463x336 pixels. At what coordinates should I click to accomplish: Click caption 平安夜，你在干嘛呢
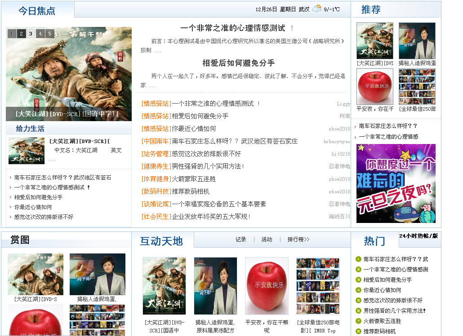tap(267, 327)
